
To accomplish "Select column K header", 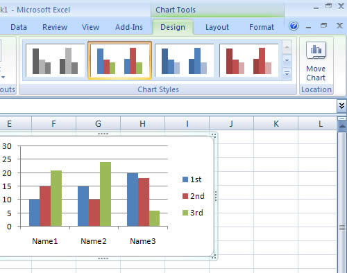I will click(276, 124).
